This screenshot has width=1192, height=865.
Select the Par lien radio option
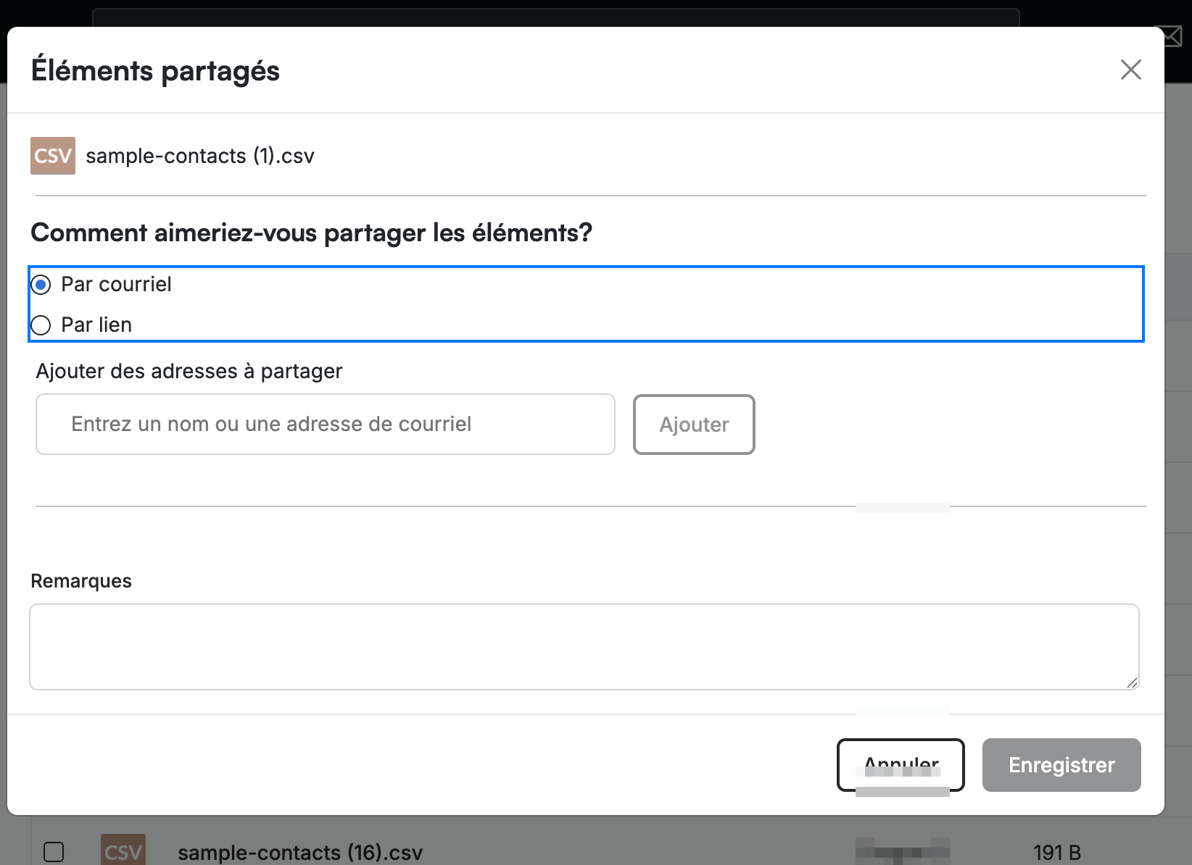[41, 325]
